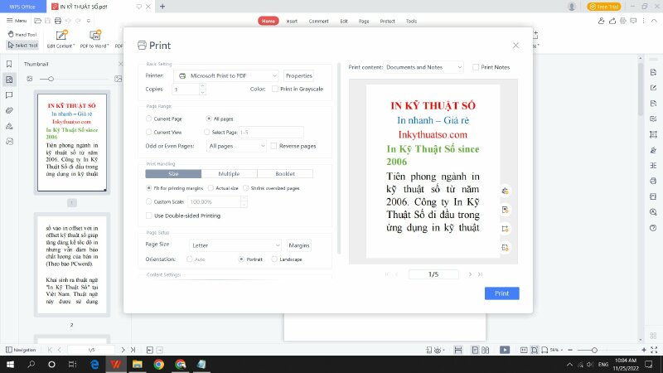Select the Current Page radio option

click(149, 119)
